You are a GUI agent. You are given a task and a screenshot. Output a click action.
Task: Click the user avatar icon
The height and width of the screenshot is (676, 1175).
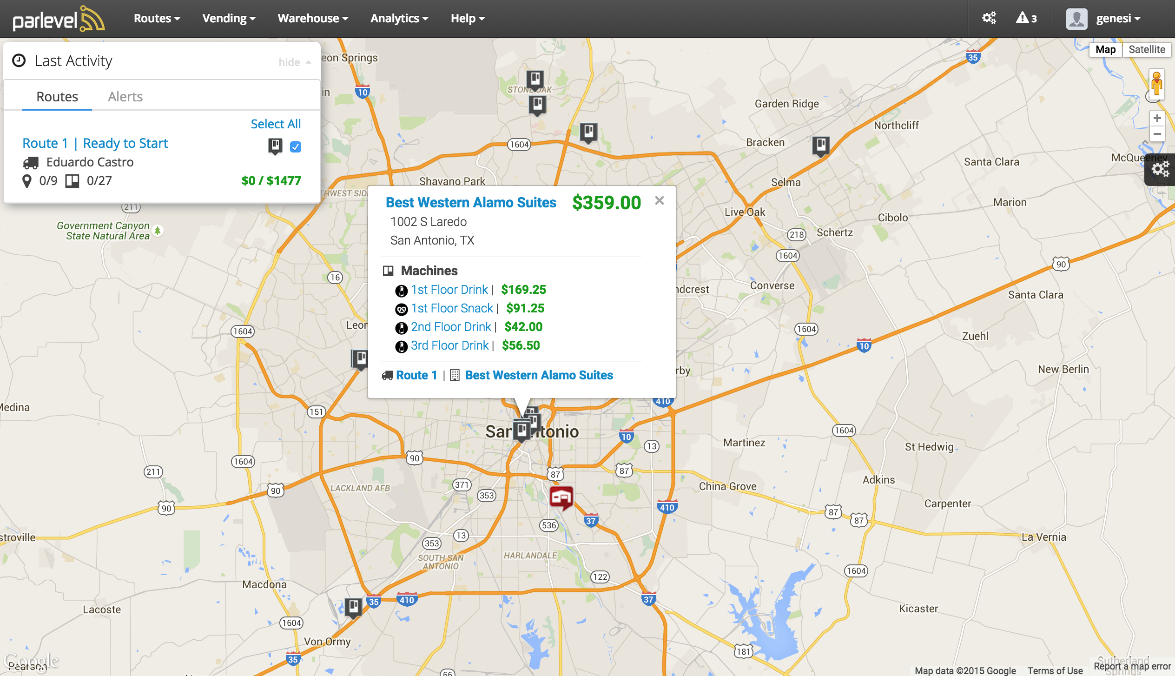tap(1076, 19)
